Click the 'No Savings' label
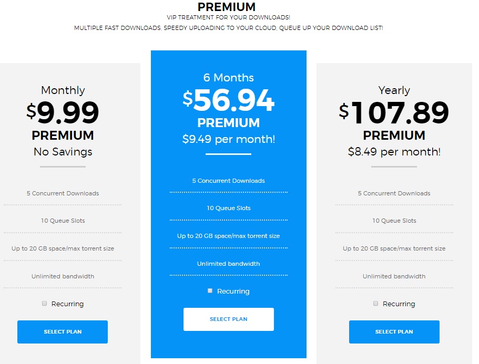Viewport: 479px width, 364px height. tap(63, 152)
